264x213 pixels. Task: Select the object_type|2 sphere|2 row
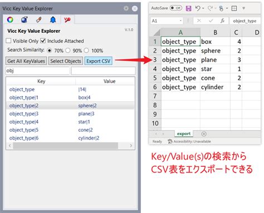pyautogui.click(x=71, y=106)
